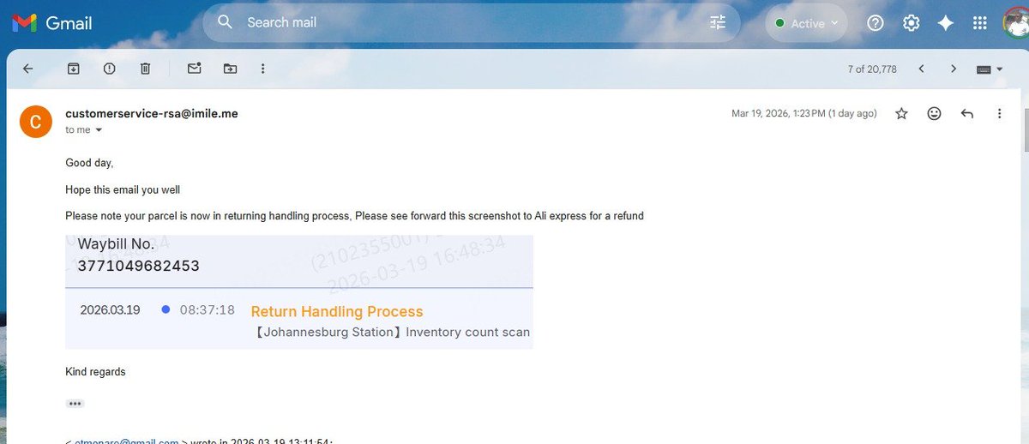Open Google account profile picture
1029x444 pixels.
pos(1015,23)
